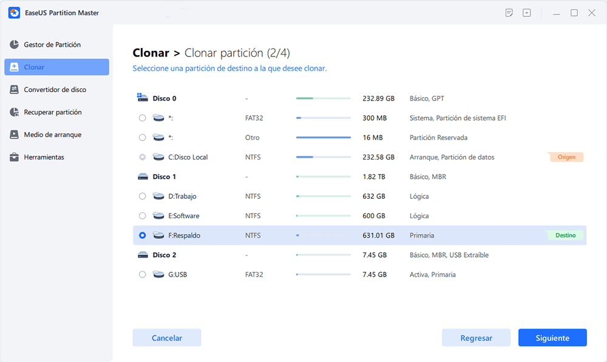Click the C:Disco Local usage bar
This screenshot has height=362, width=607.
(x=324, y=157)
